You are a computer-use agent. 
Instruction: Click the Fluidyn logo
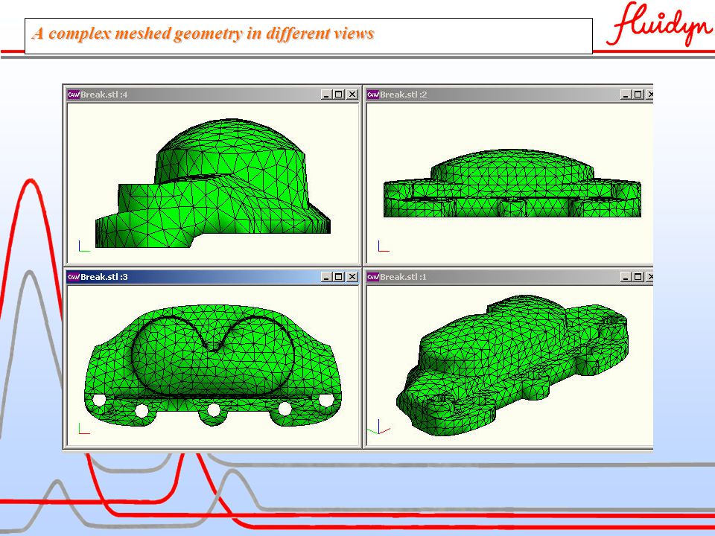click(659, 24)
